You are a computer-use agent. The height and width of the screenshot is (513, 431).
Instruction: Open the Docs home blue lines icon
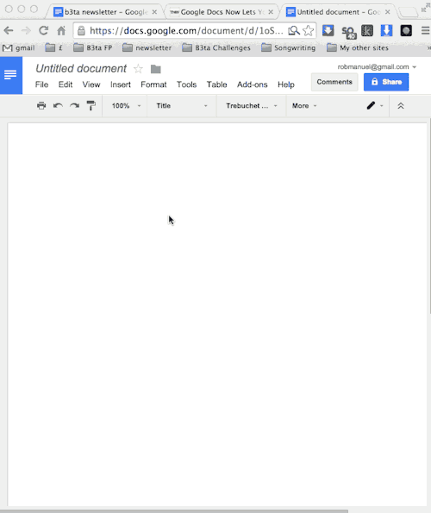(x=11, y=75)
